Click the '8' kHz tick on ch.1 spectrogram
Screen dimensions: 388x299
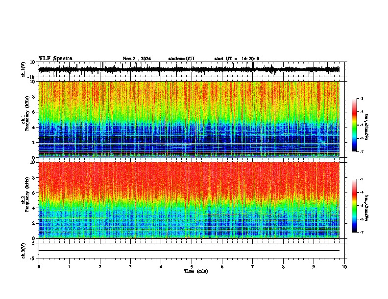(34, 97)
